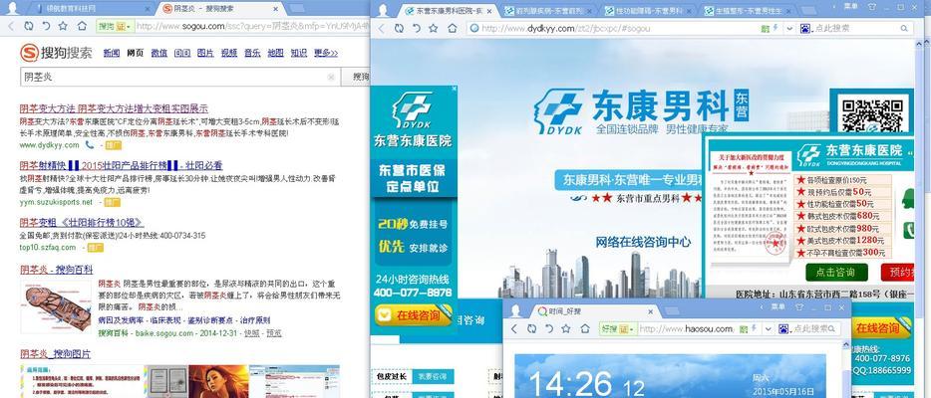Open the user avatar in the dydkyy.com window

click(384, 10)
